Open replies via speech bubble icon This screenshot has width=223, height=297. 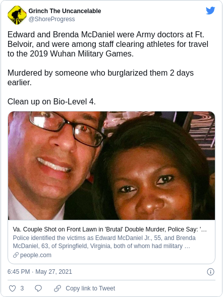tap(38, 288)
